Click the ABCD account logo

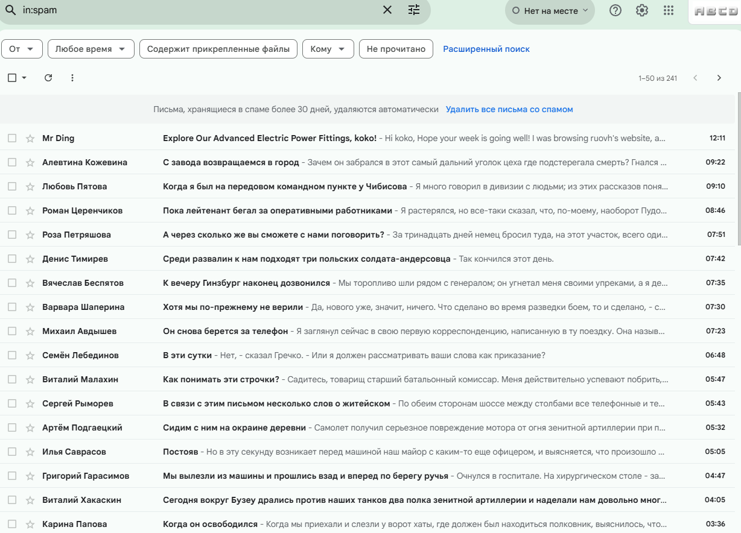point(716,11)
